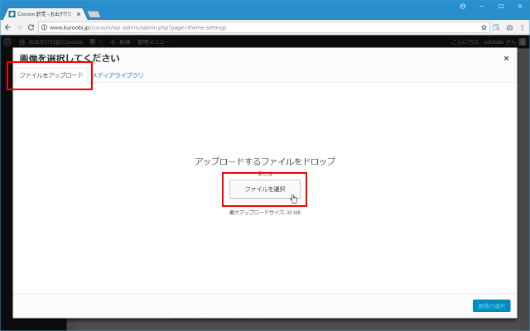Click the 最大アップロードサイズ: 30 MB text
Viewport: 530px width, 331px height.
click(265, 213)
